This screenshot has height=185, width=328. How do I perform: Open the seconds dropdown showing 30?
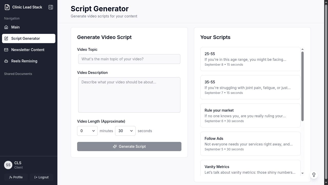click(125, 131)
